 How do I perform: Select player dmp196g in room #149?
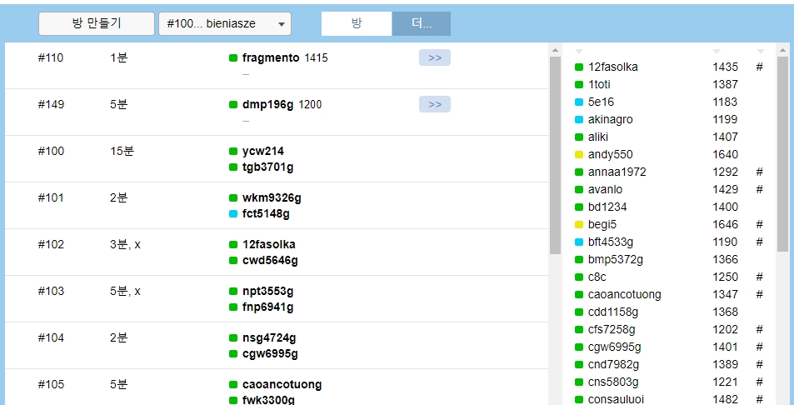click(x=267, y=105)
